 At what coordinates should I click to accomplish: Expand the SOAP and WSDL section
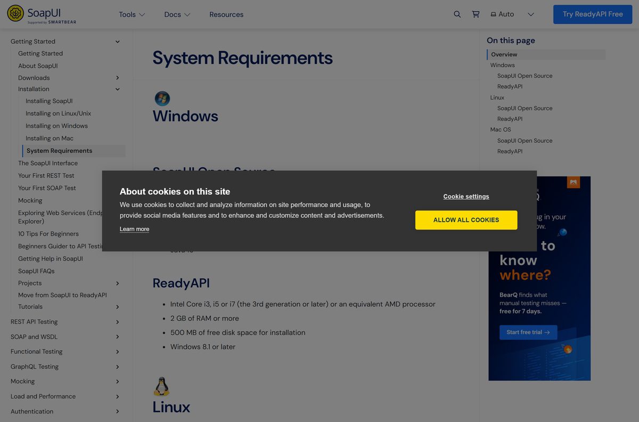tap(118, 337)
